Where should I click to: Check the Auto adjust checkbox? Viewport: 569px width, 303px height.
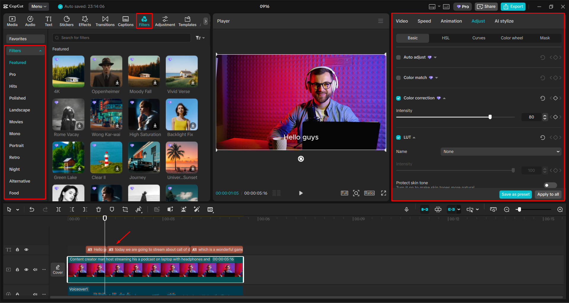[x=398, y=57]
